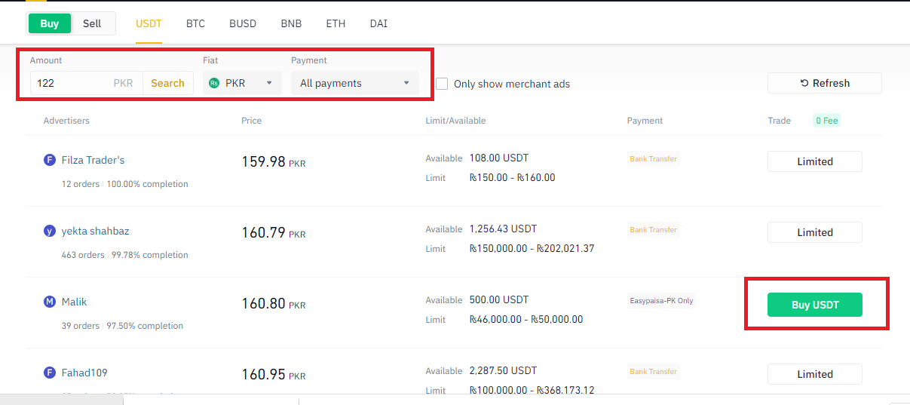Select the BTC tab
The width and height of the screenshot is (910, 405).
tap(195, 23)
